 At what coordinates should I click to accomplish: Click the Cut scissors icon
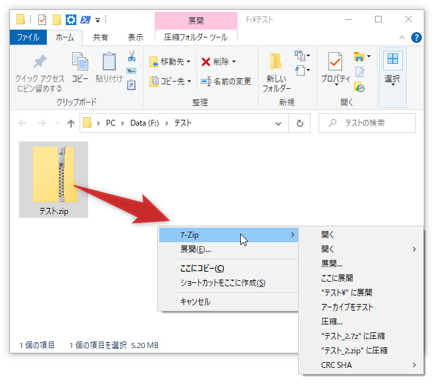tap(132, 56)
